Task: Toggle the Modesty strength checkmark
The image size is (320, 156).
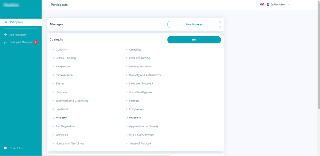Action: (53, 118)
